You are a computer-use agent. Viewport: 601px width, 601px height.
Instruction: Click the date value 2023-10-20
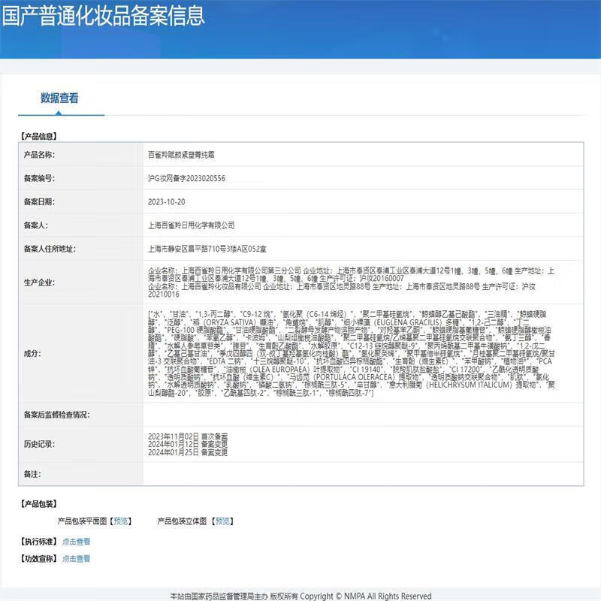pos(166,201)
